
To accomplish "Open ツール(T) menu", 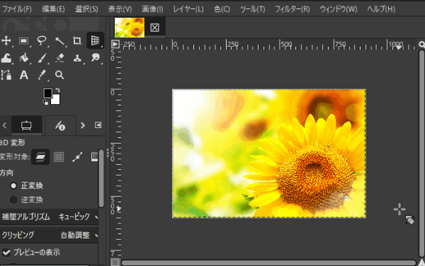I will pyautogui.click(x=253, y=9).
